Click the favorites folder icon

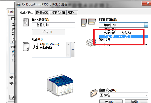pos(94,93)
